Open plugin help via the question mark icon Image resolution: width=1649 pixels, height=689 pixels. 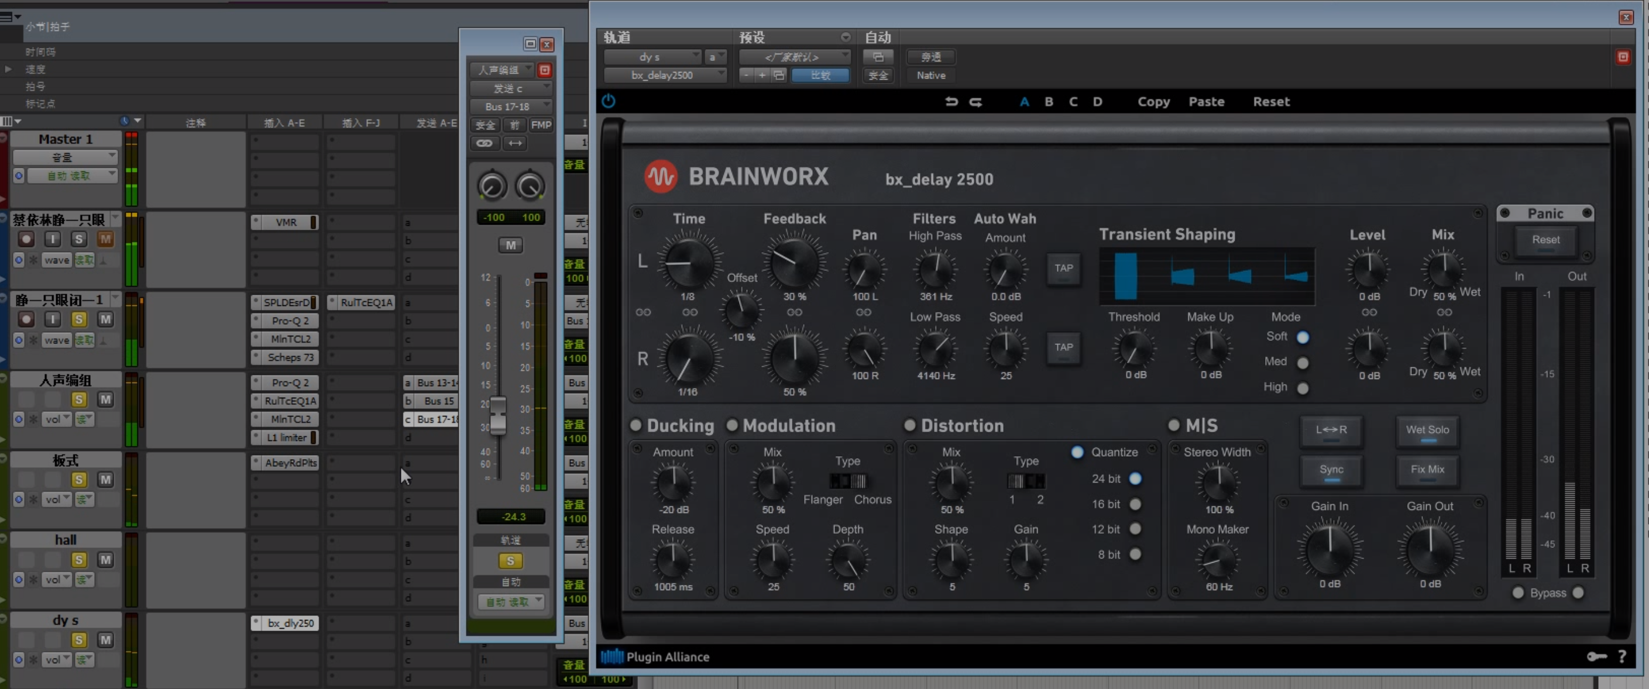coord(1623,656)
